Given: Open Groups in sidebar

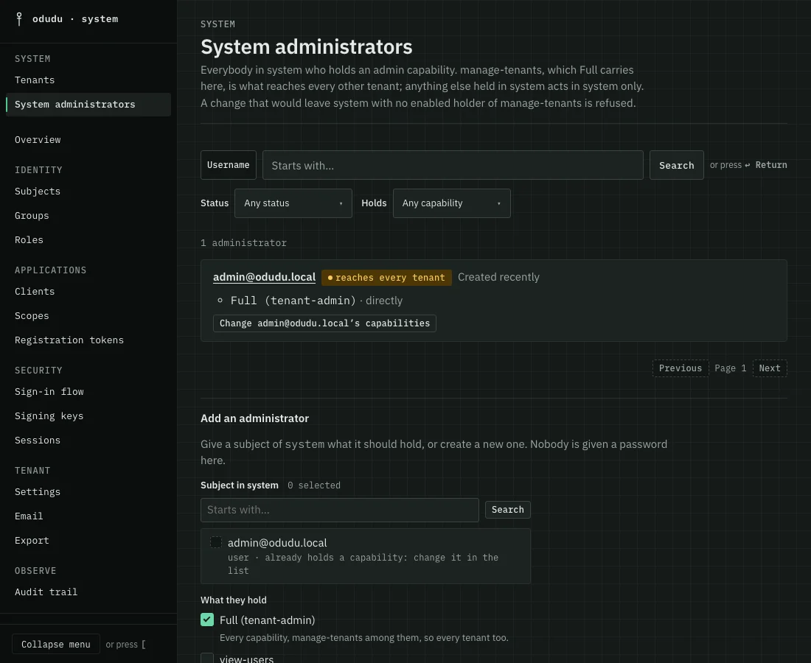Looking at the screenshot, I should pos(32,216).
